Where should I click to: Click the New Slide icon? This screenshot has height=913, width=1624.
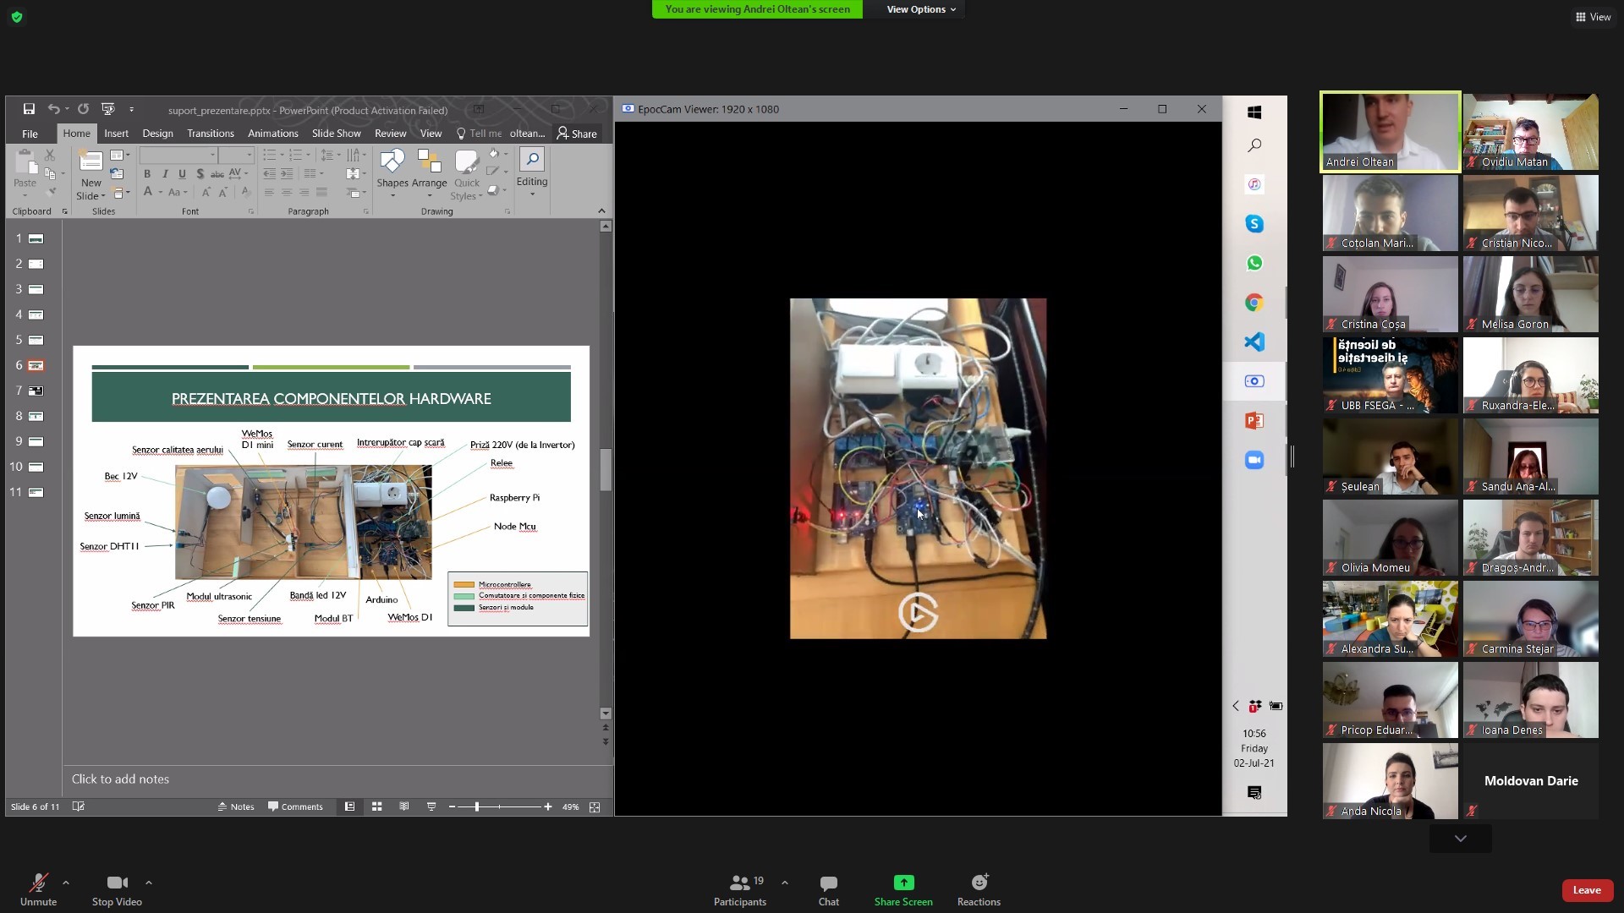[x=91, y=161]
